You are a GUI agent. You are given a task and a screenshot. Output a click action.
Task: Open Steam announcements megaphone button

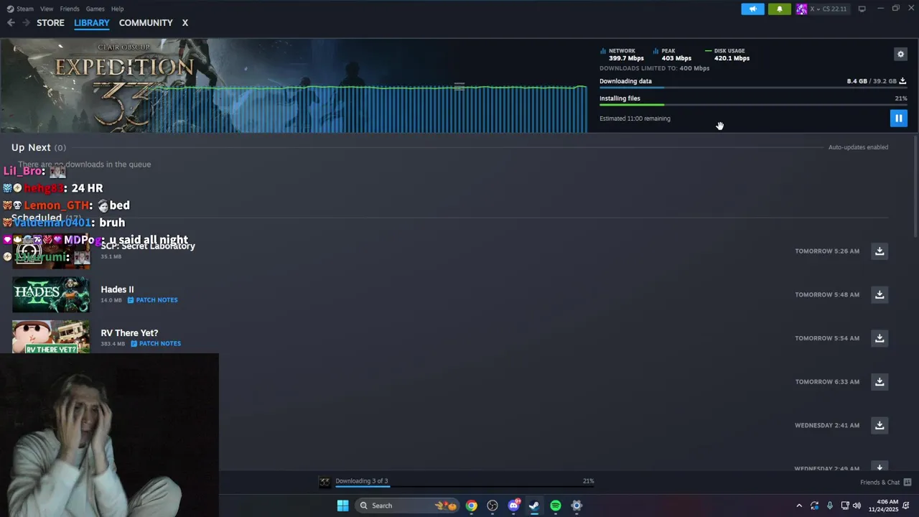(x=752, y=9)
